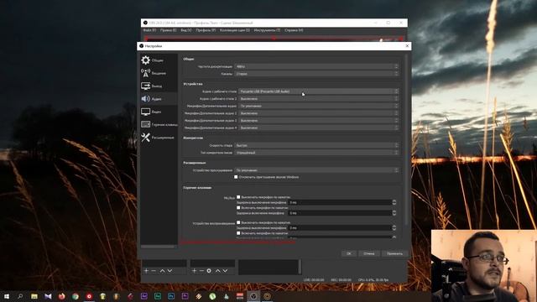Viewport: 537px width, 302px height.
Task: Remove scene with the scenes minus icon
Action: [x=154, y=271]
